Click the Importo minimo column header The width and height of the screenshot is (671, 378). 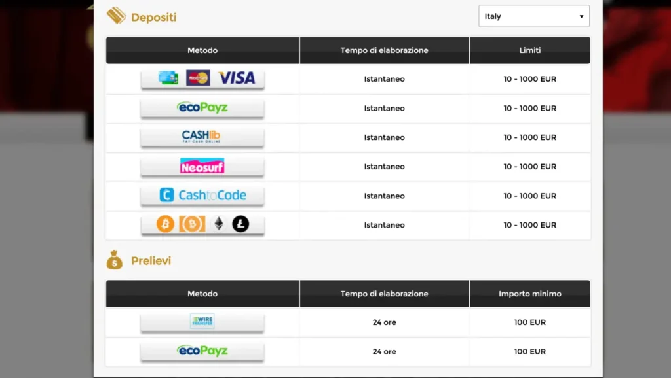(x=529, y=294)
